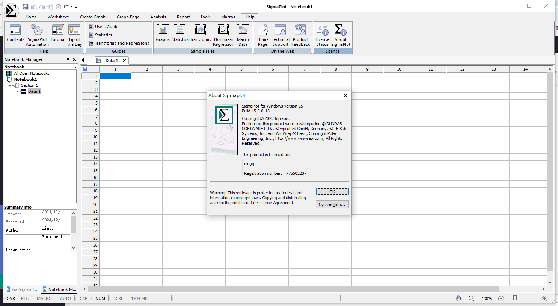Close the Notebook Manager panel
The width and height of the screenshot is (558, 306).
click(x=74, y=59)
